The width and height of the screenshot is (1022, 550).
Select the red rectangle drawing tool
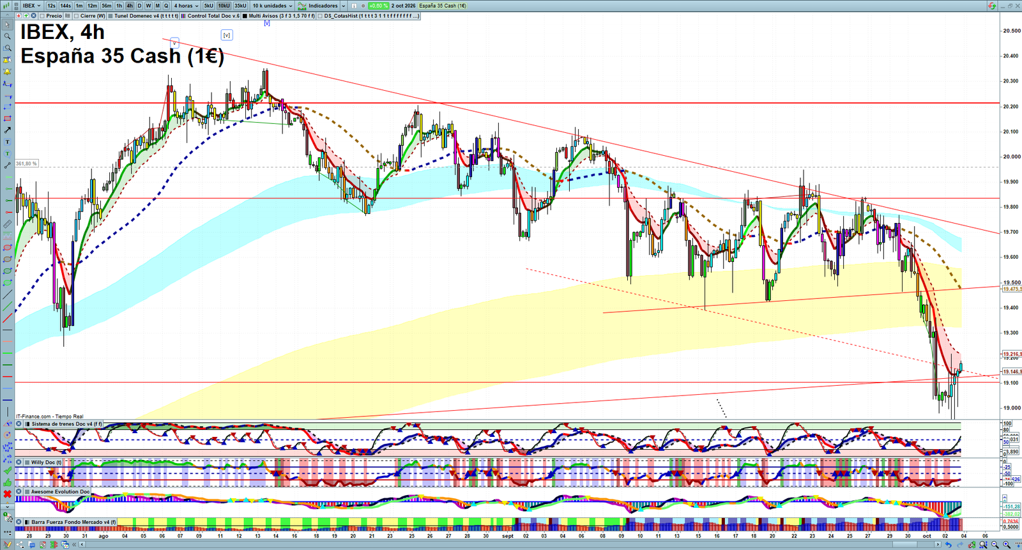(8, 118)
